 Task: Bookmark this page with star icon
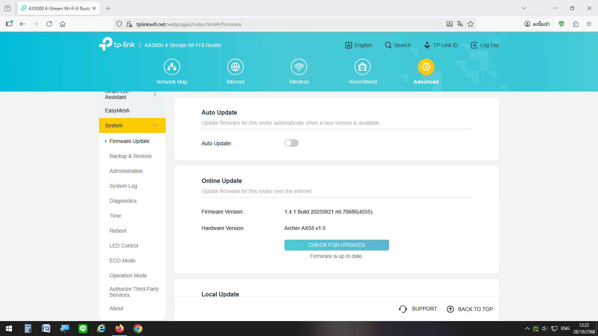(471, 24)
